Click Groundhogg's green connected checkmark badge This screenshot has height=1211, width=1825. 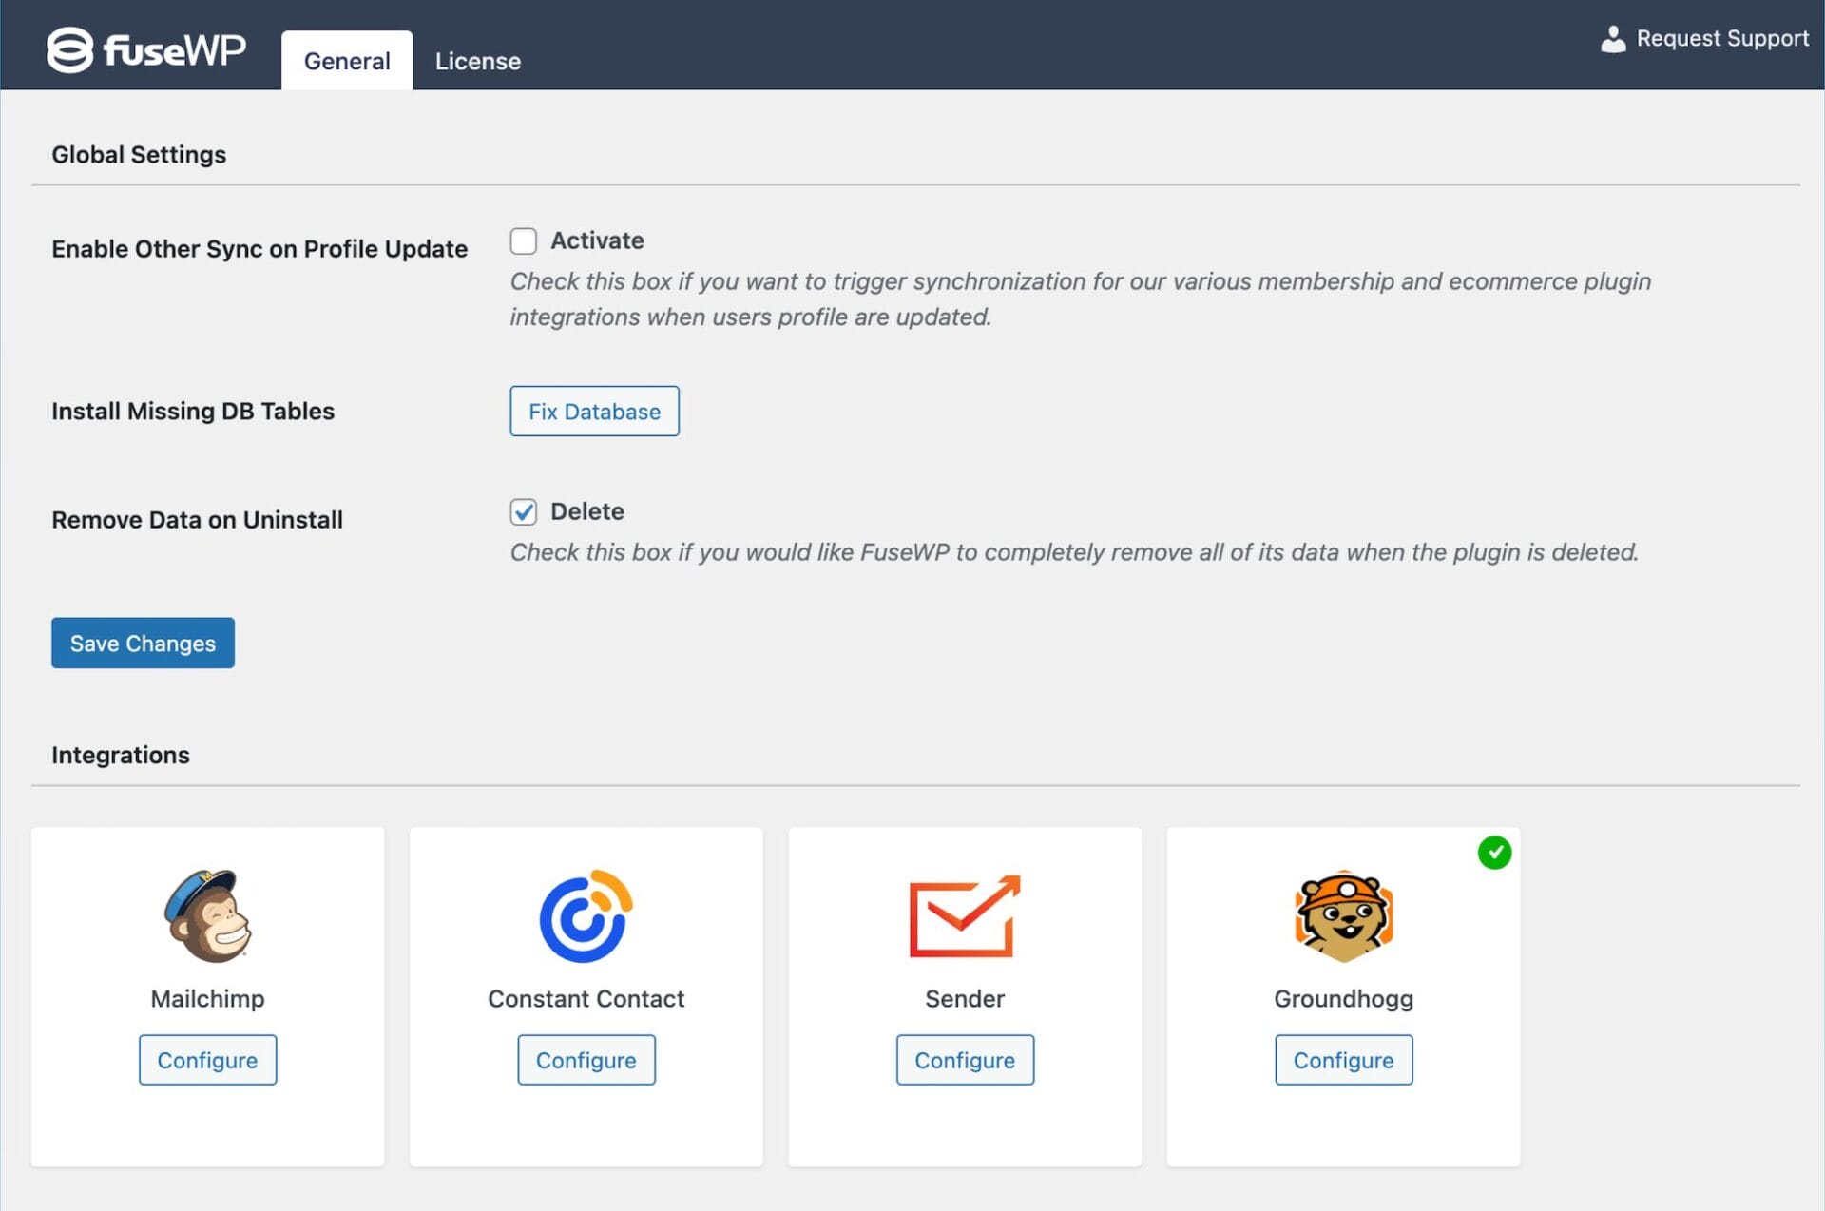click(1494, 853)
